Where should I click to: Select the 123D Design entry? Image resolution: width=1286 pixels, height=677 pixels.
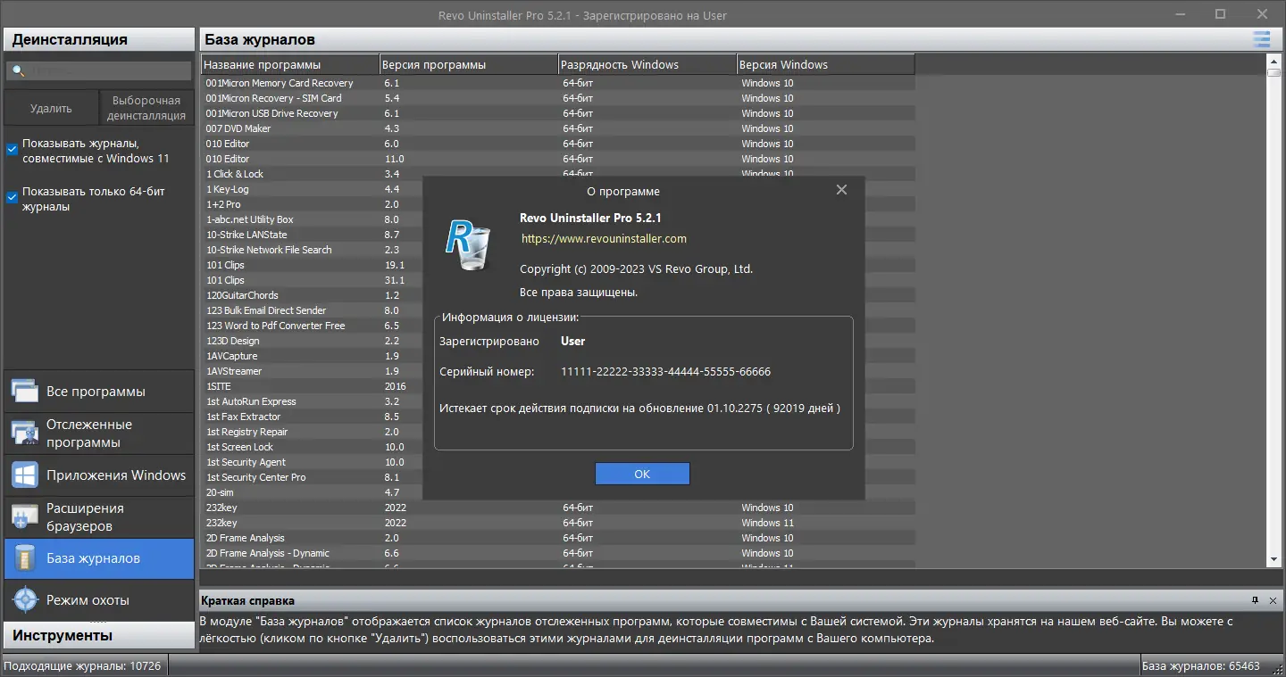233,341
